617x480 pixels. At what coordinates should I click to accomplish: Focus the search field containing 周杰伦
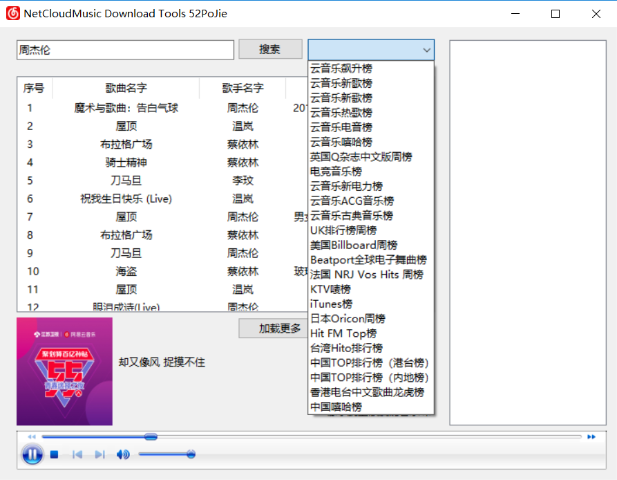click(x=125, y=50)
